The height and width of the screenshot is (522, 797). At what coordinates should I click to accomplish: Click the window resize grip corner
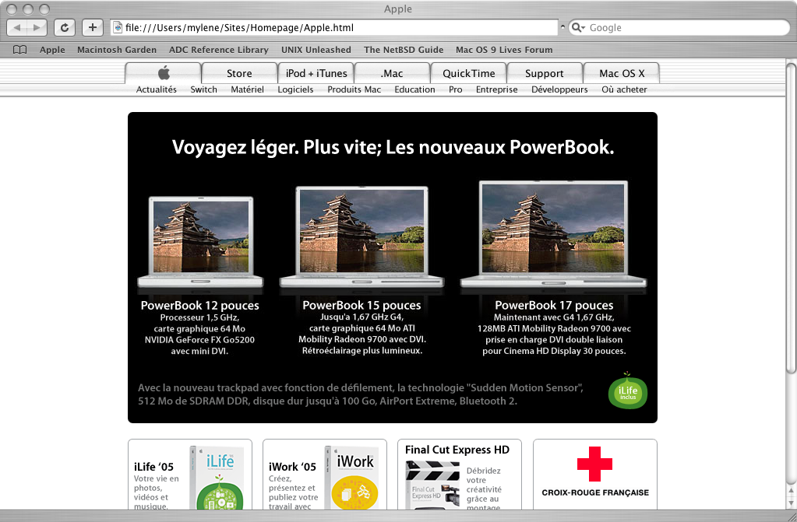pos(792,516)
